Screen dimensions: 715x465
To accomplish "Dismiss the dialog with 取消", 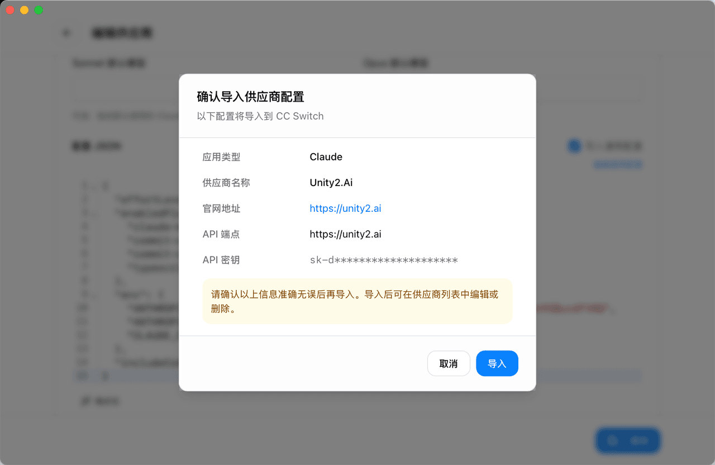I will [449, 363].
